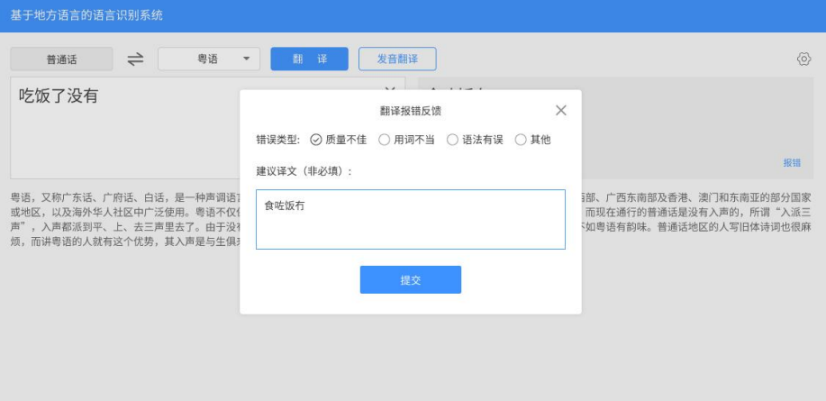Choose the 语法有误 radio option
Image resolution: width=826 pixels, height=401 pixels.
pos(476,140)
